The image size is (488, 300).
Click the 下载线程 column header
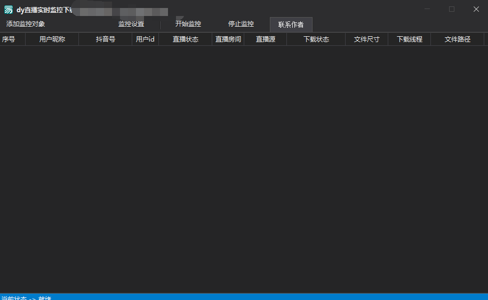coord(410,39)
